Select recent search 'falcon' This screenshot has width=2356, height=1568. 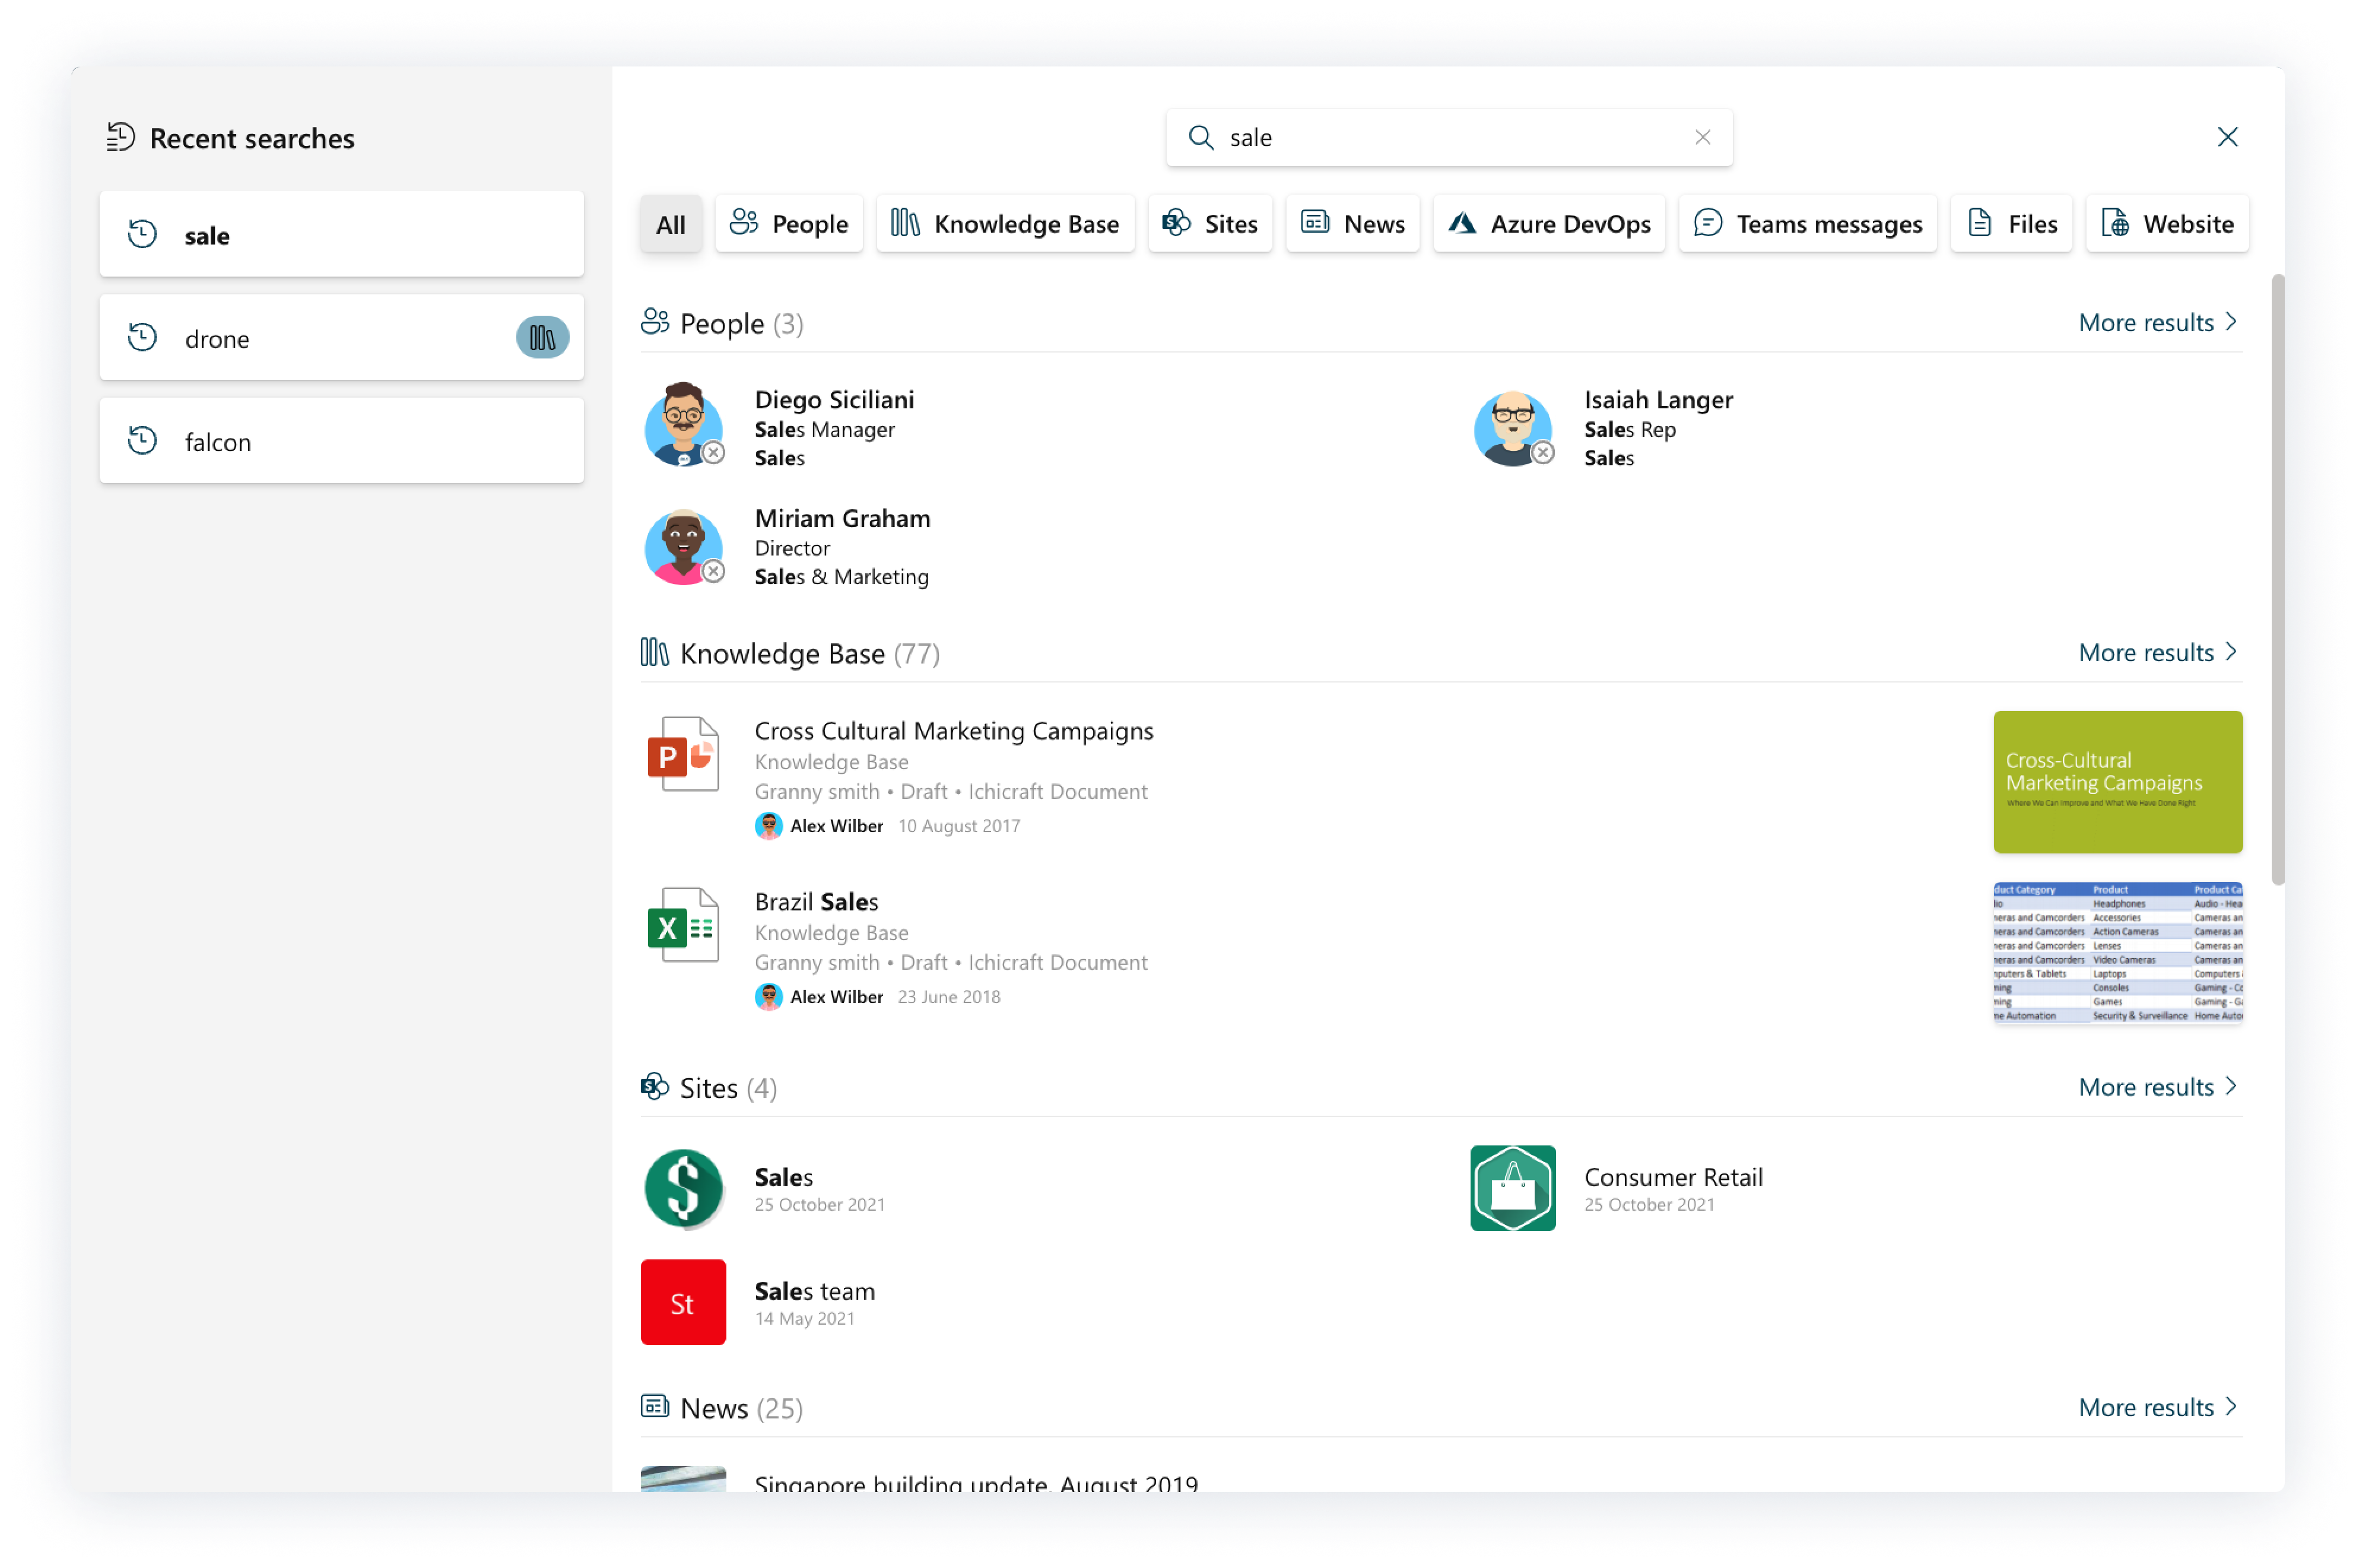341,442
